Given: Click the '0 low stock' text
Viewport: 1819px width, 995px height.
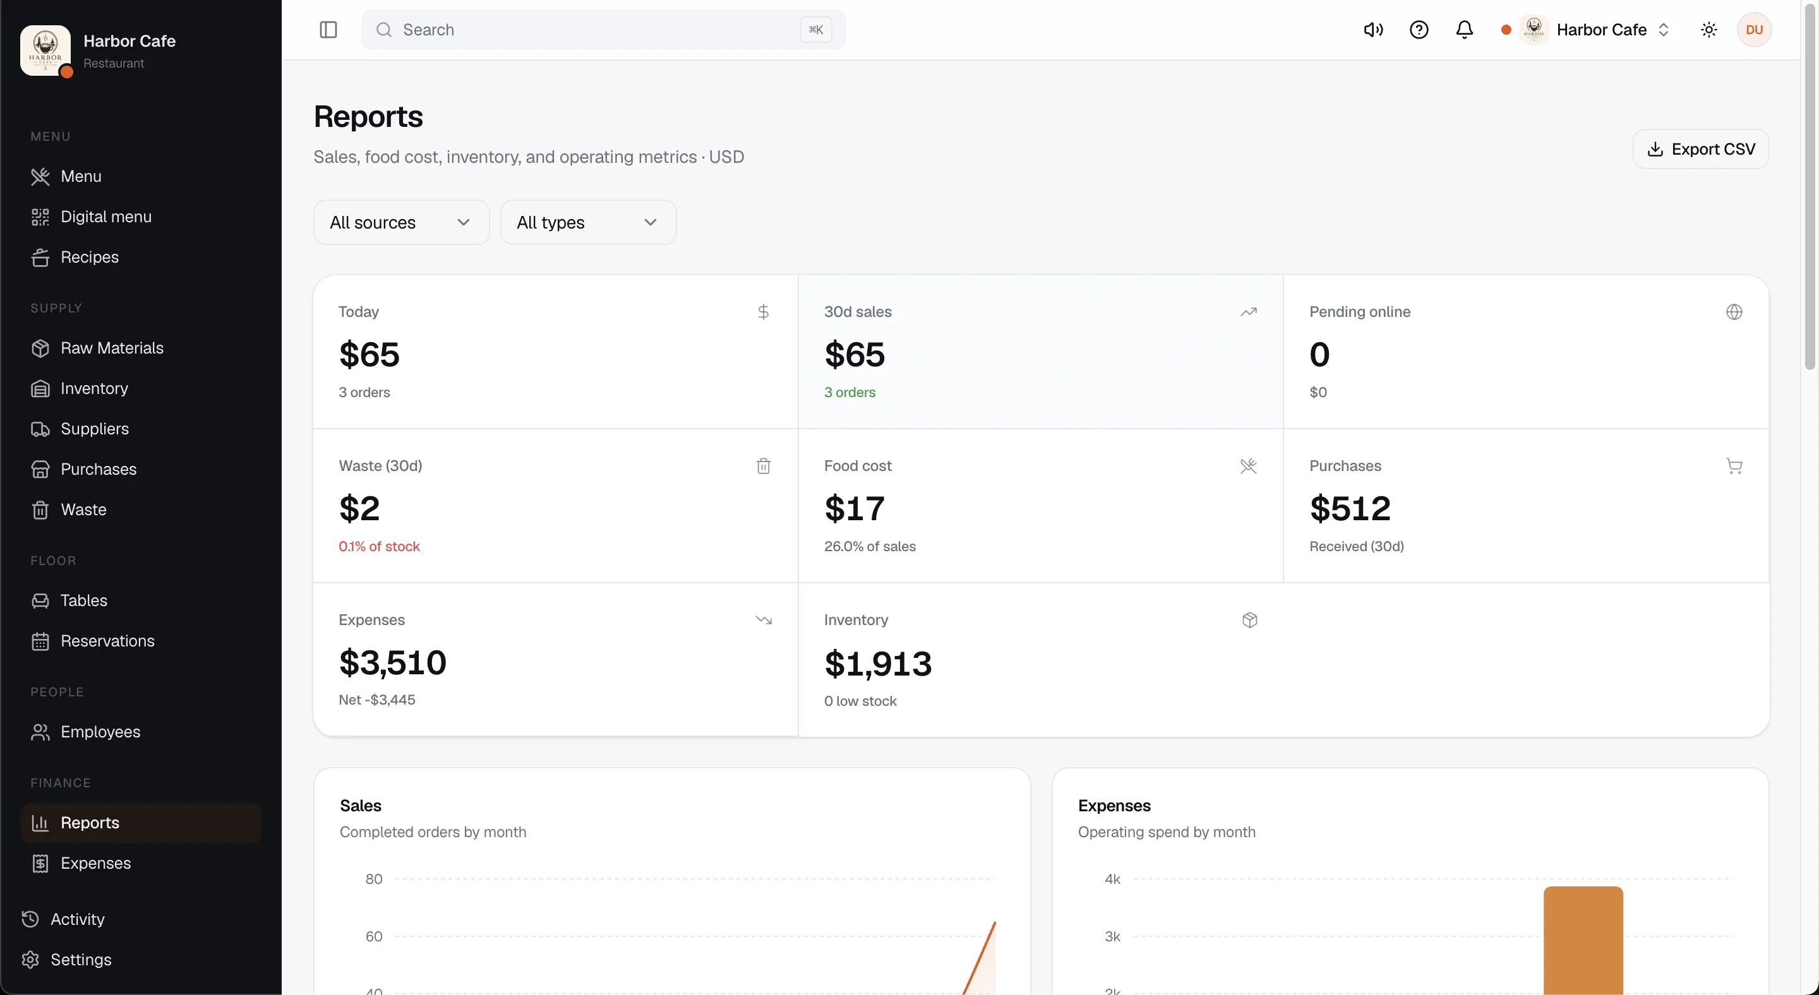Looking at the screenshot, I should (x=860, y=701).
